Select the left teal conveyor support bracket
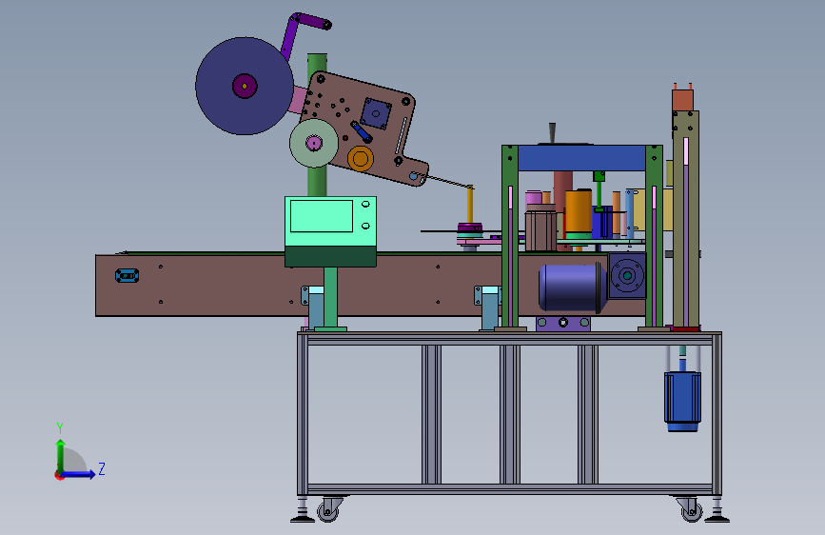825x535 pixels. (314, 307)
